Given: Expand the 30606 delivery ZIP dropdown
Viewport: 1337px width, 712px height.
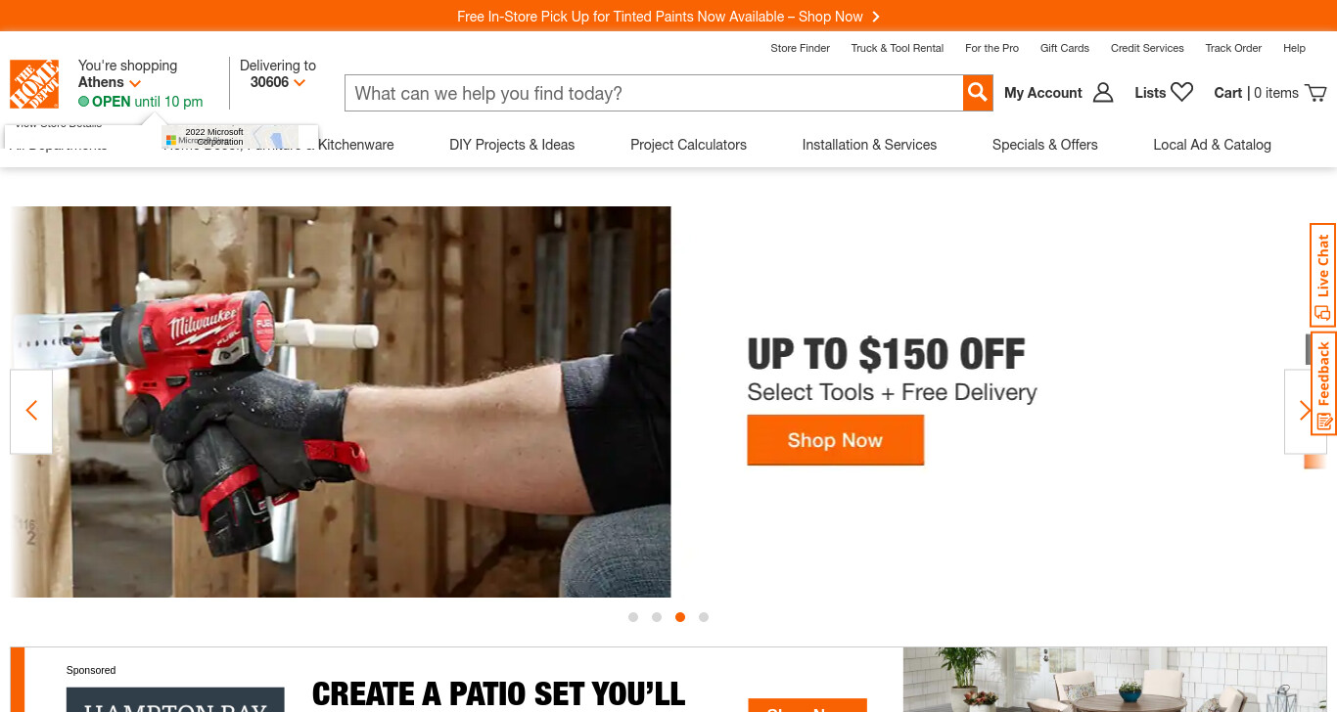Looking at the screenshot, I should pyautogui.click(x=300, y=83).
